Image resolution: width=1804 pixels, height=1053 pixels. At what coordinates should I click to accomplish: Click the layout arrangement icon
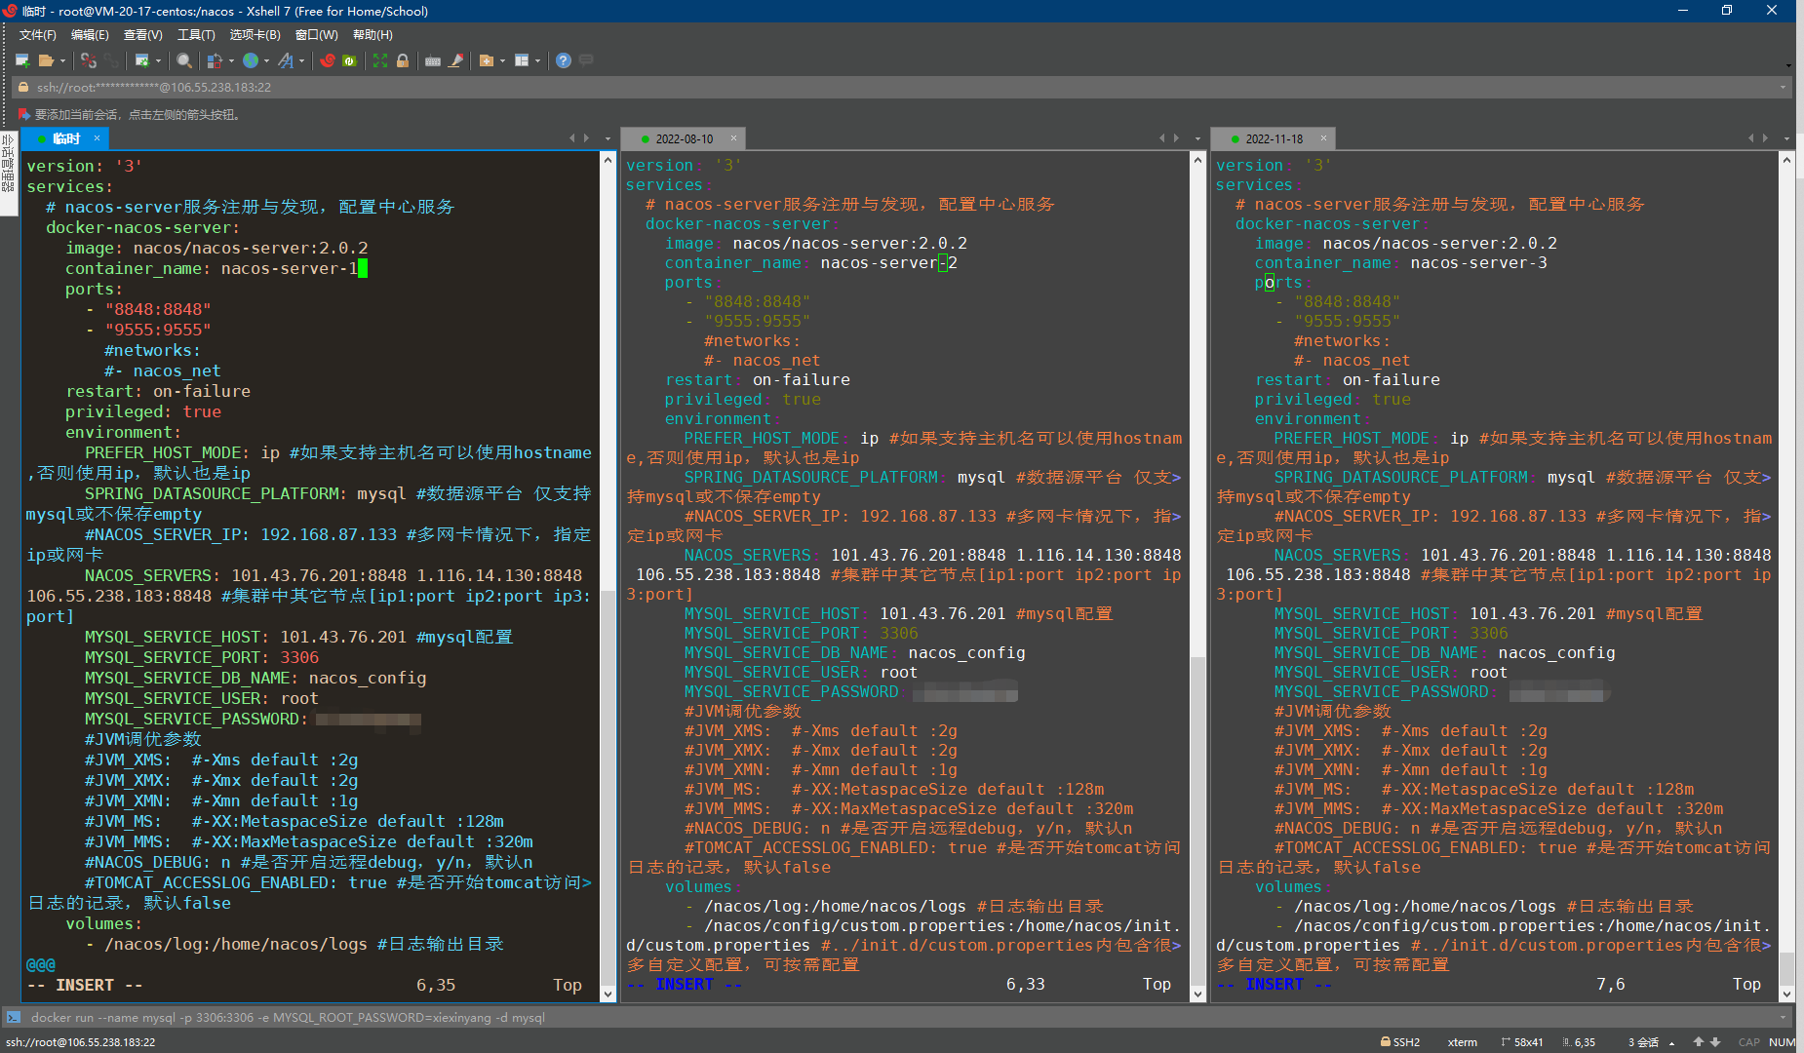coord(522,60)
